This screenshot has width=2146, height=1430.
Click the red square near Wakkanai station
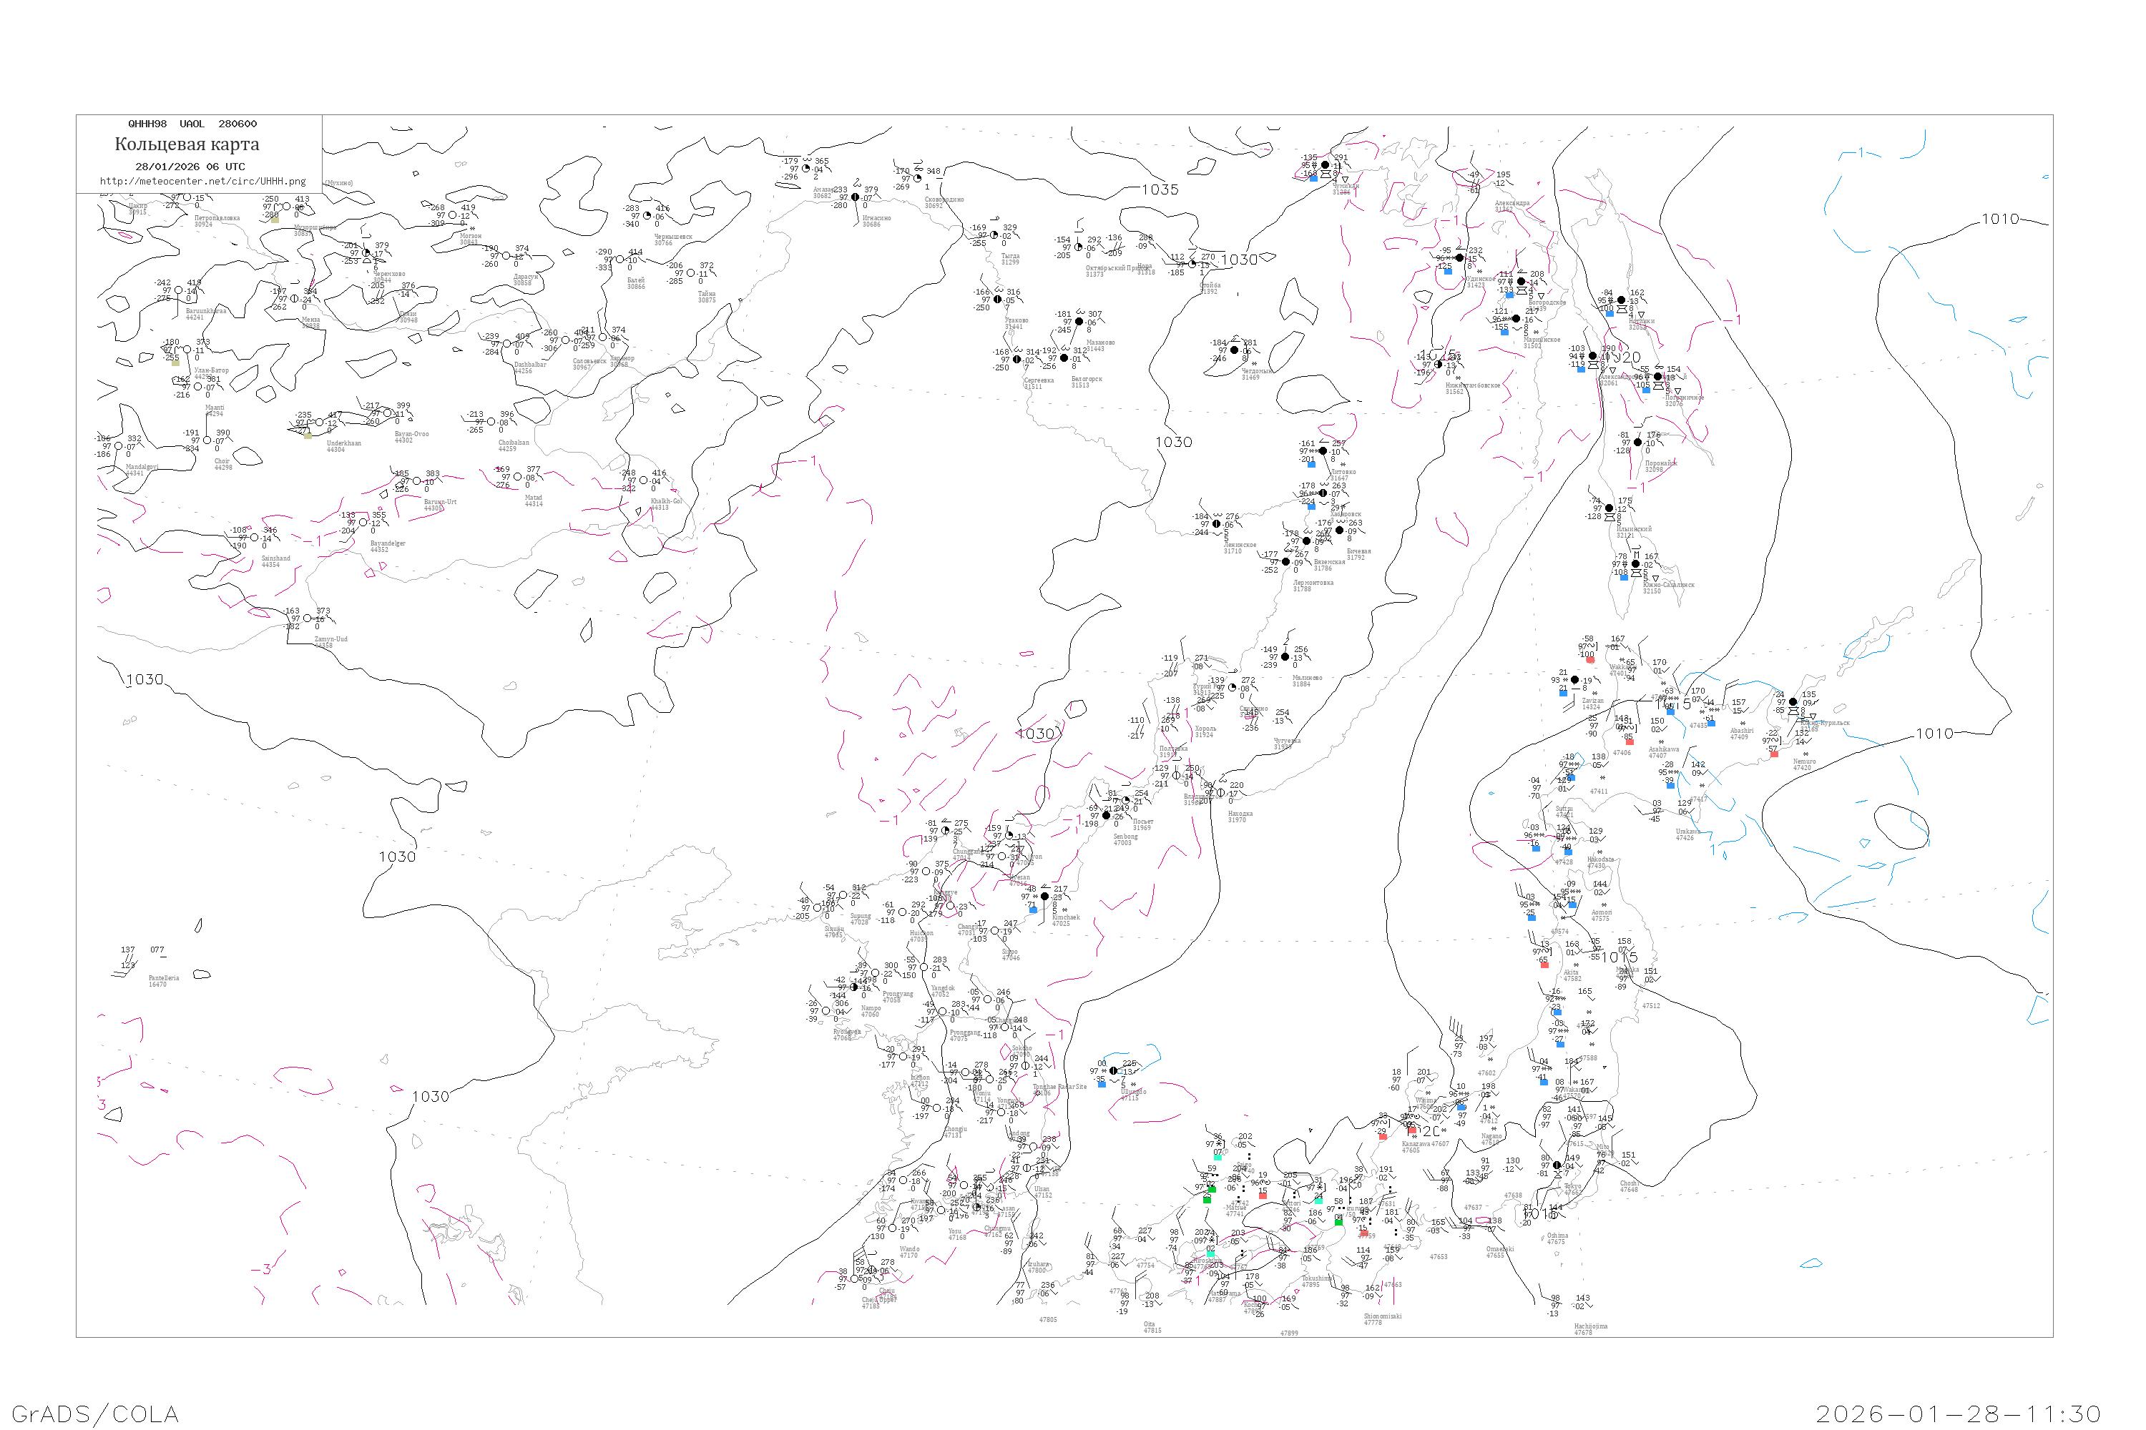[1590, 659]
